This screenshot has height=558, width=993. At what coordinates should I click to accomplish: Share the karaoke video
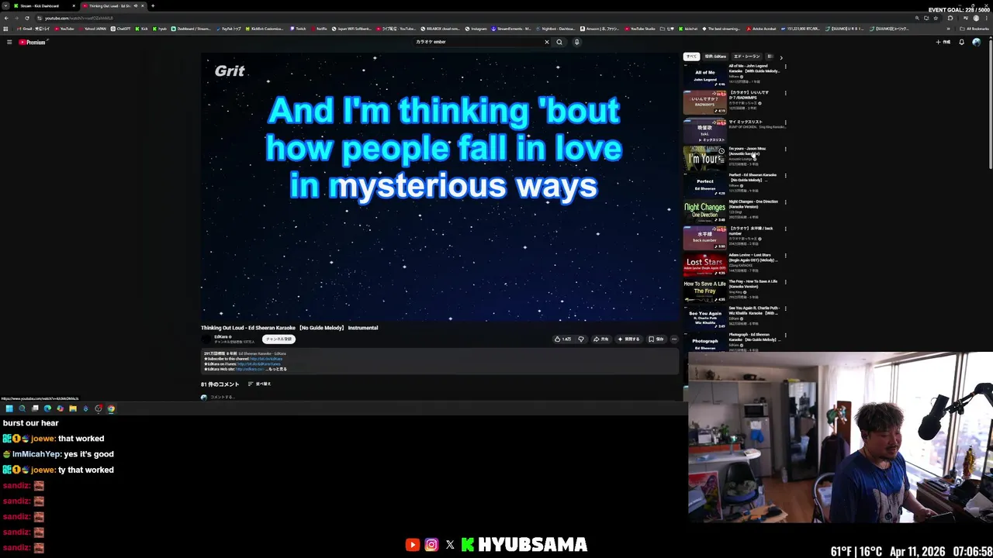coord(600,339)
